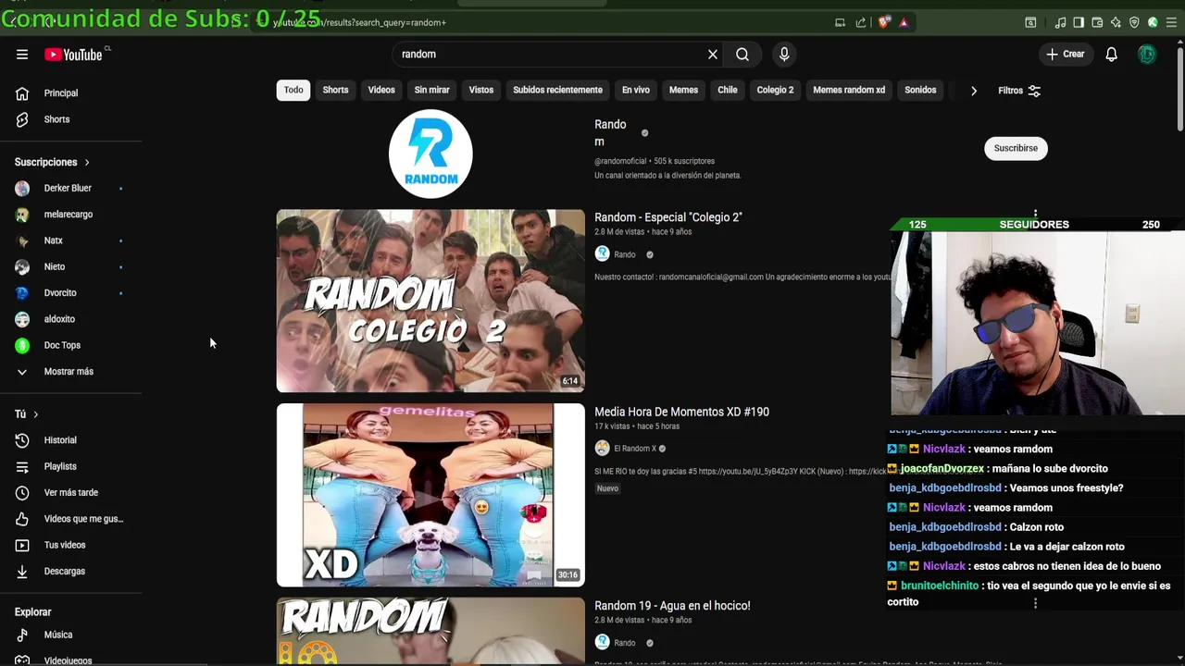1185x666 pixels.
Task: Open the YouTube account avatar menu
Action: (1147, 55)
